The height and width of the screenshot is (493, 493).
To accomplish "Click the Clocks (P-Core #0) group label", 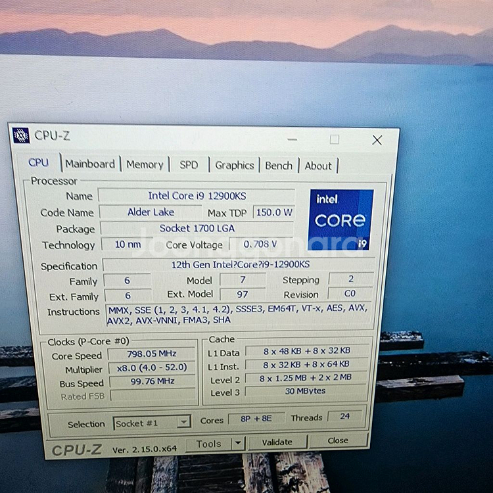I will click(x=88, y=341).
